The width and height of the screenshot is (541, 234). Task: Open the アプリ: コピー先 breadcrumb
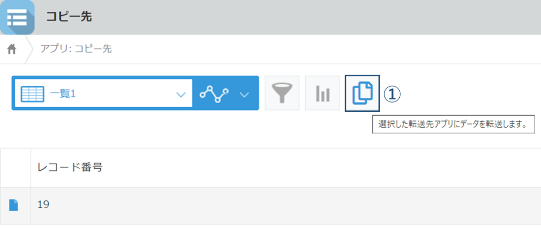(x=76, y=49)
